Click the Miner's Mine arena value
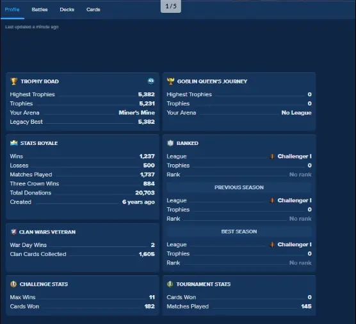This screenshot has width=356, height=324. point(136,113)
